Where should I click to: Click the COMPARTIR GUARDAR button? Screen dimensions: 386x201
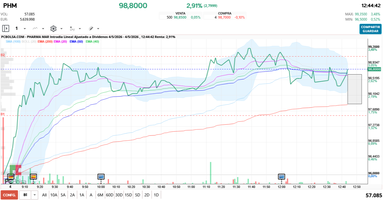[x=370, y=29]
